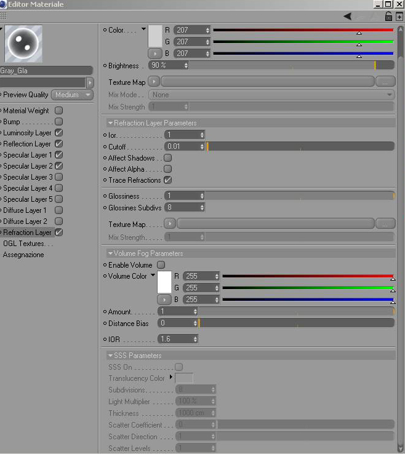The image size is (405, 454).
Task: Uncheck Specular Layer 2
Action: (x=59, y=166)
